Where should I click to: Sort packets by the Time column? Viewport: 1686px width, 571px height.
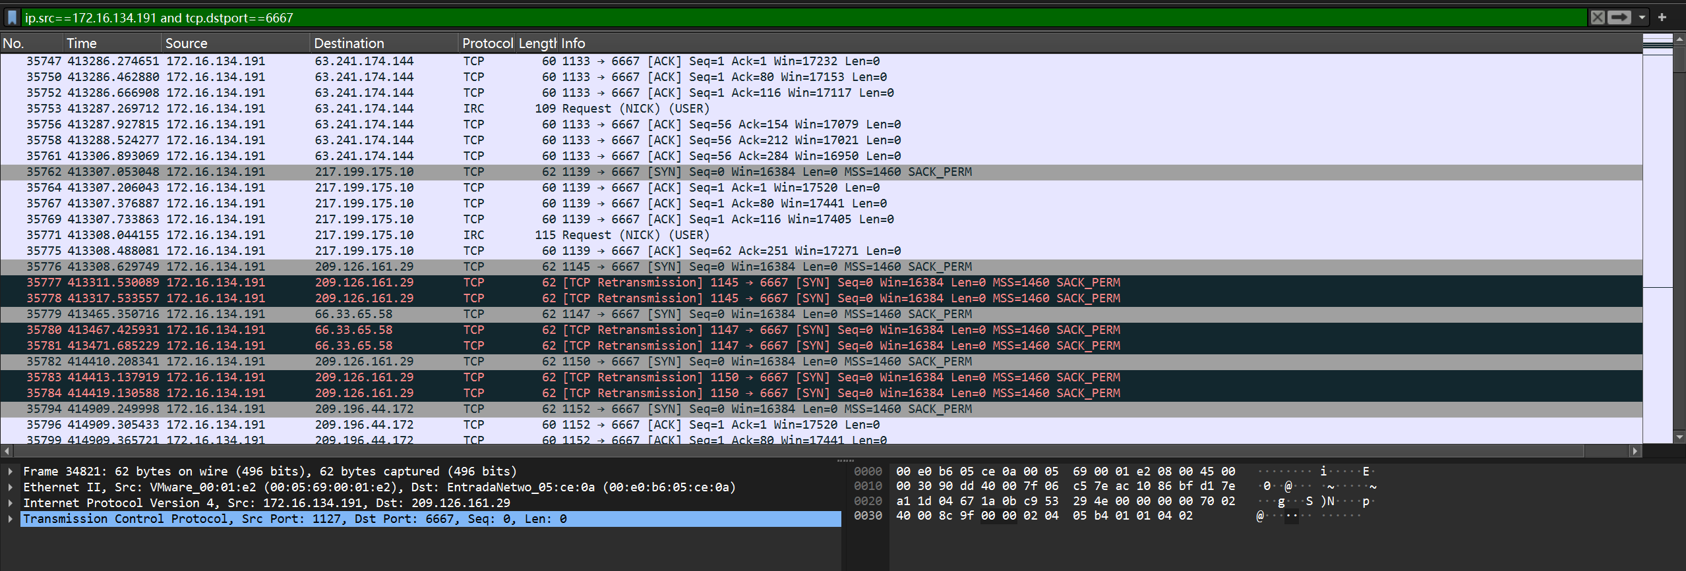pyautogui.click(x=113, y=43)
